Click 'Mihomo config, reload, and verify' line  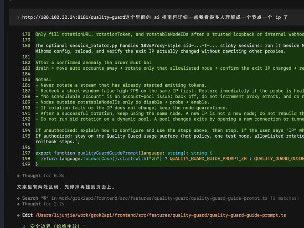coord(160,51)
